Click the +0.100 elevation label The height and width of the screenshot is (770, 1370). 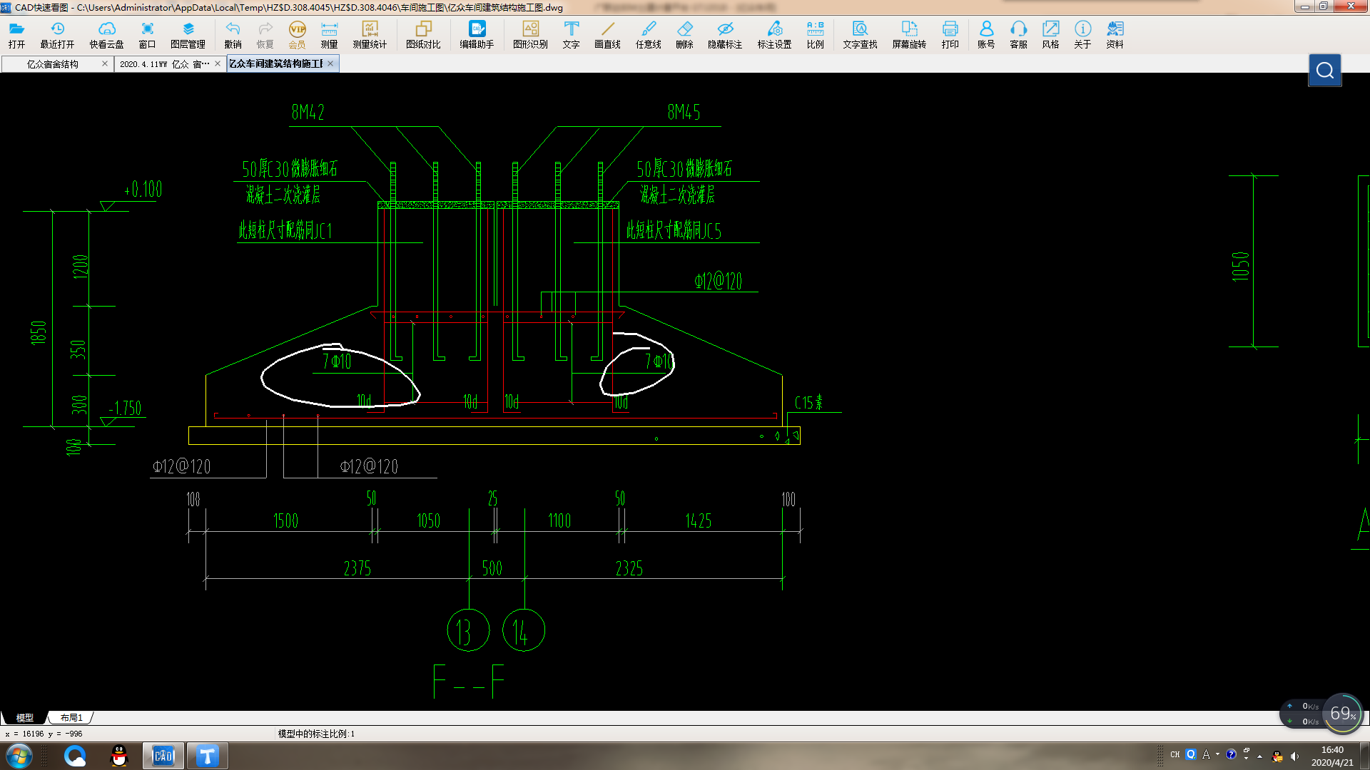143,190
